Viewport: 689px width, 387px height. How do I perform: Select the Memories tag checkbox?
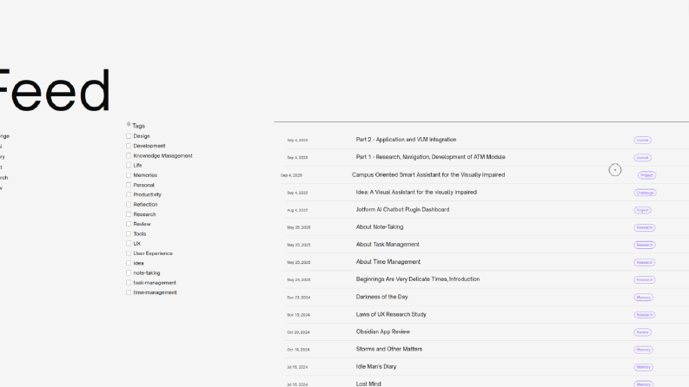[x=129, y=175]
